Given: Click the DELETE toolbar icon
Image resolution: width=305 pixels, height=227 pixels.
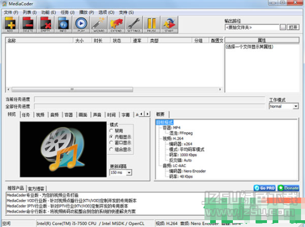Looking at the screenshot, I should click(x=28, y=24).
